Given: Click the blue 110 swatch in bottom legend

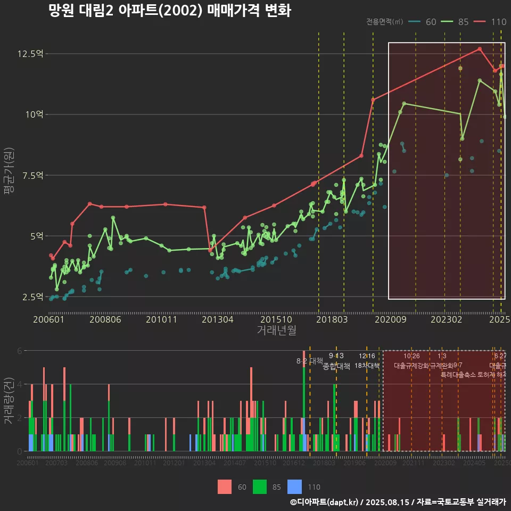Looking at the screenshot, I should [x=294, y=487].
